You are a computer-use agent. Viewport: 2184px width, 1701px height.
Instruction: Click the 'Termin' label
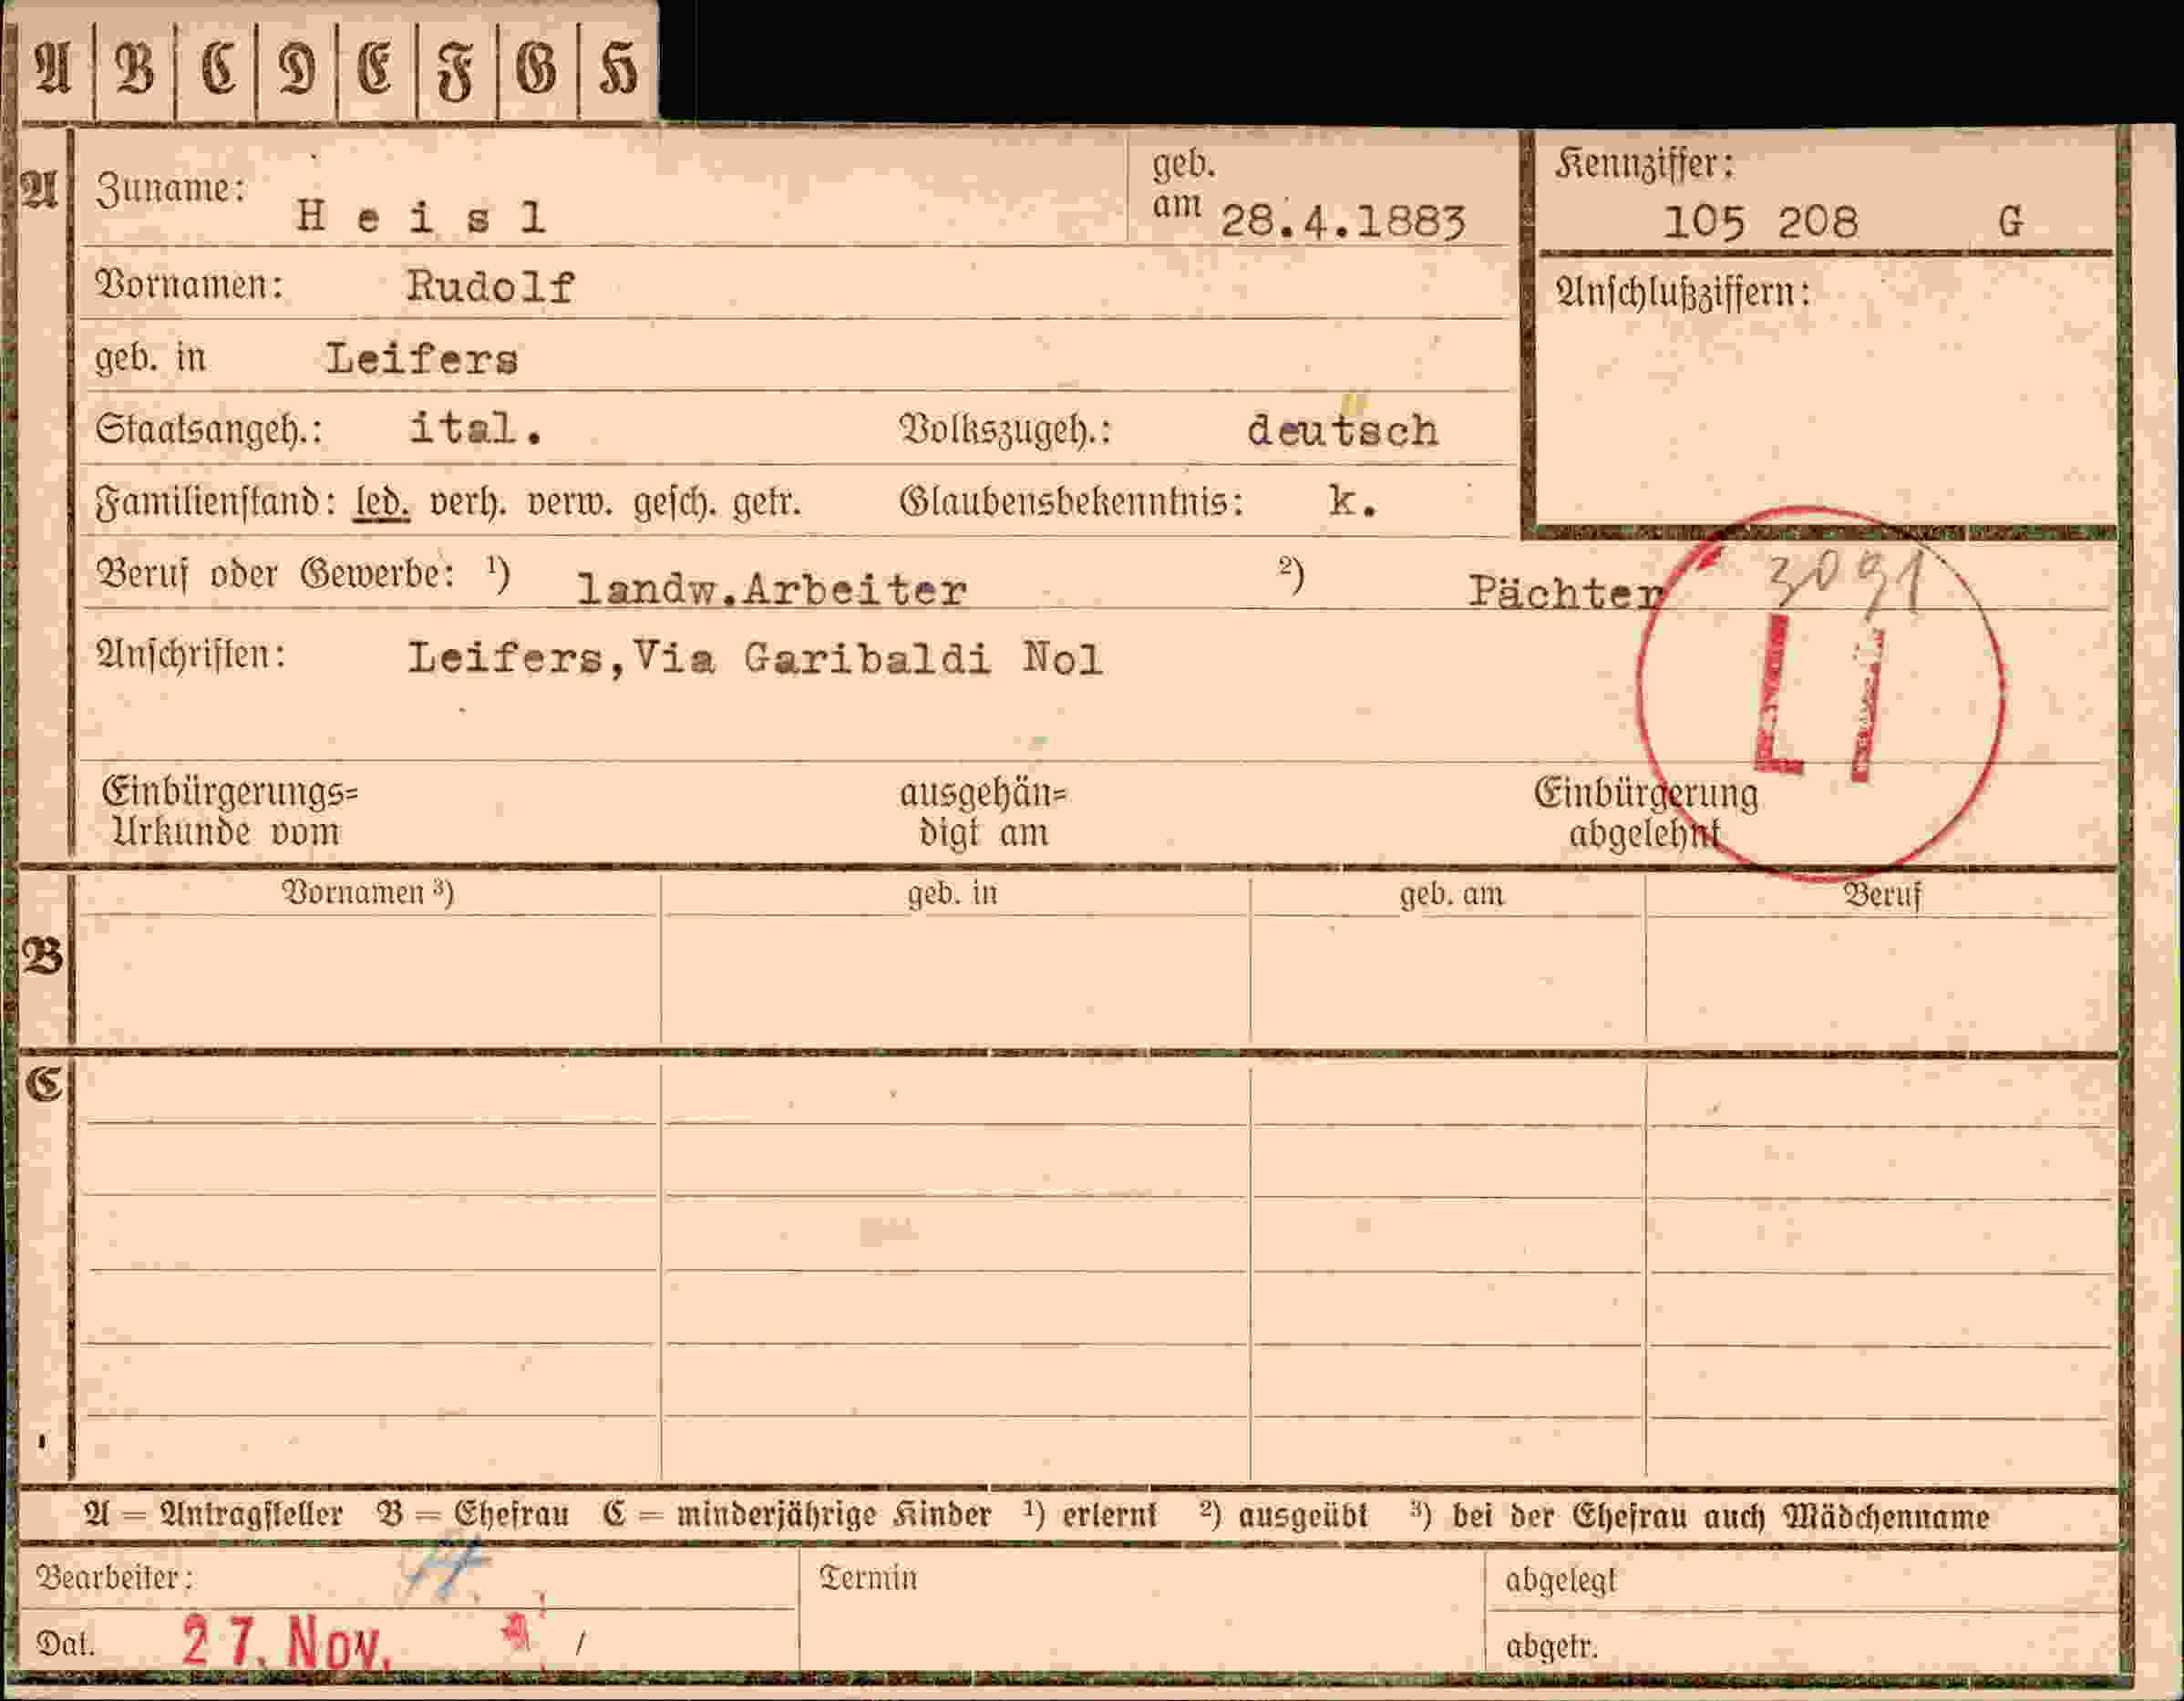coord(867,1577)
